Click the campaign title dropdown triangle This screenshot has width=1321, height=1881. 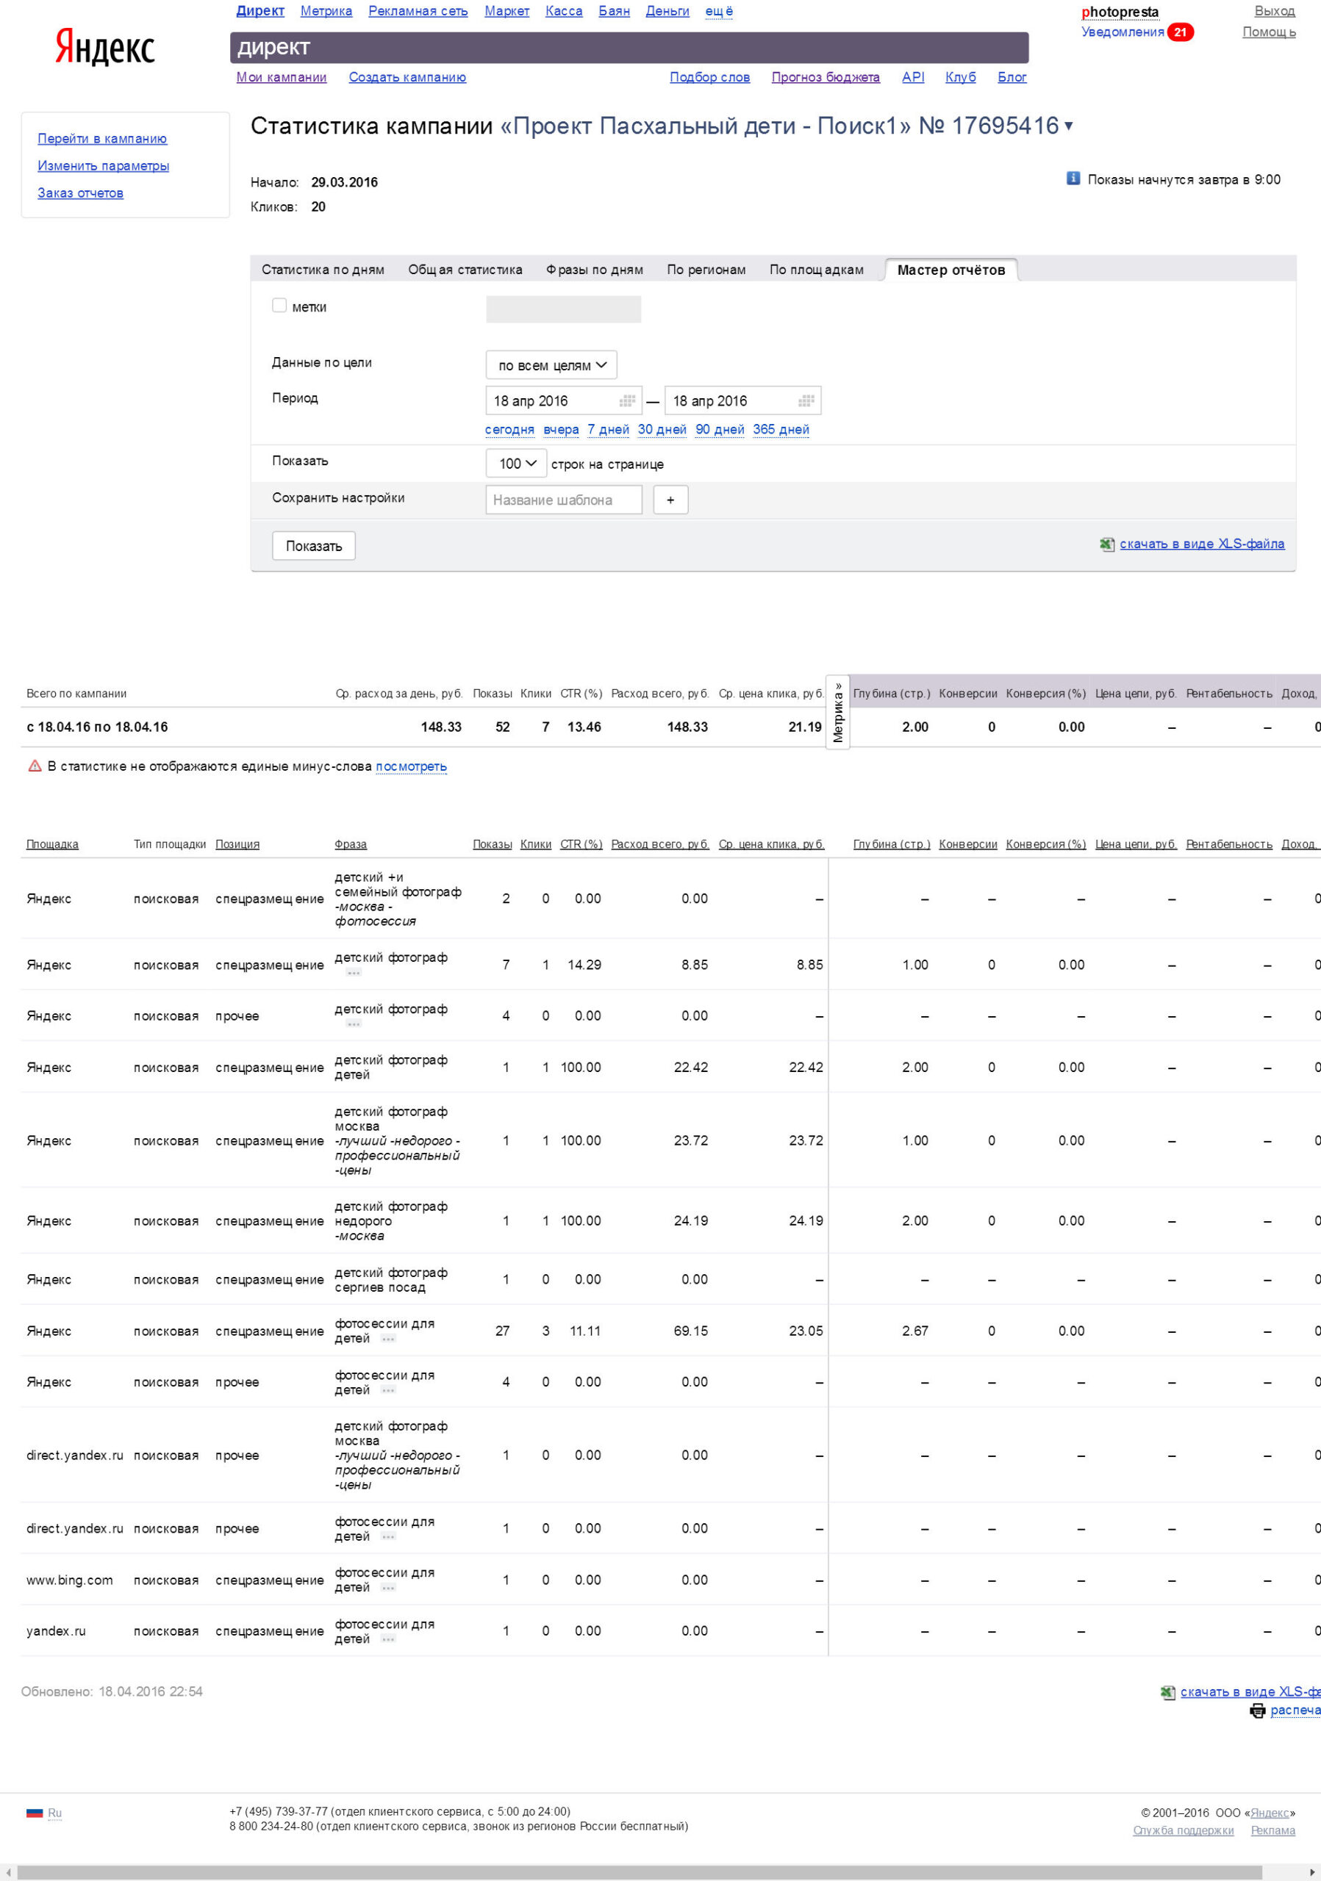(1069, 126)
